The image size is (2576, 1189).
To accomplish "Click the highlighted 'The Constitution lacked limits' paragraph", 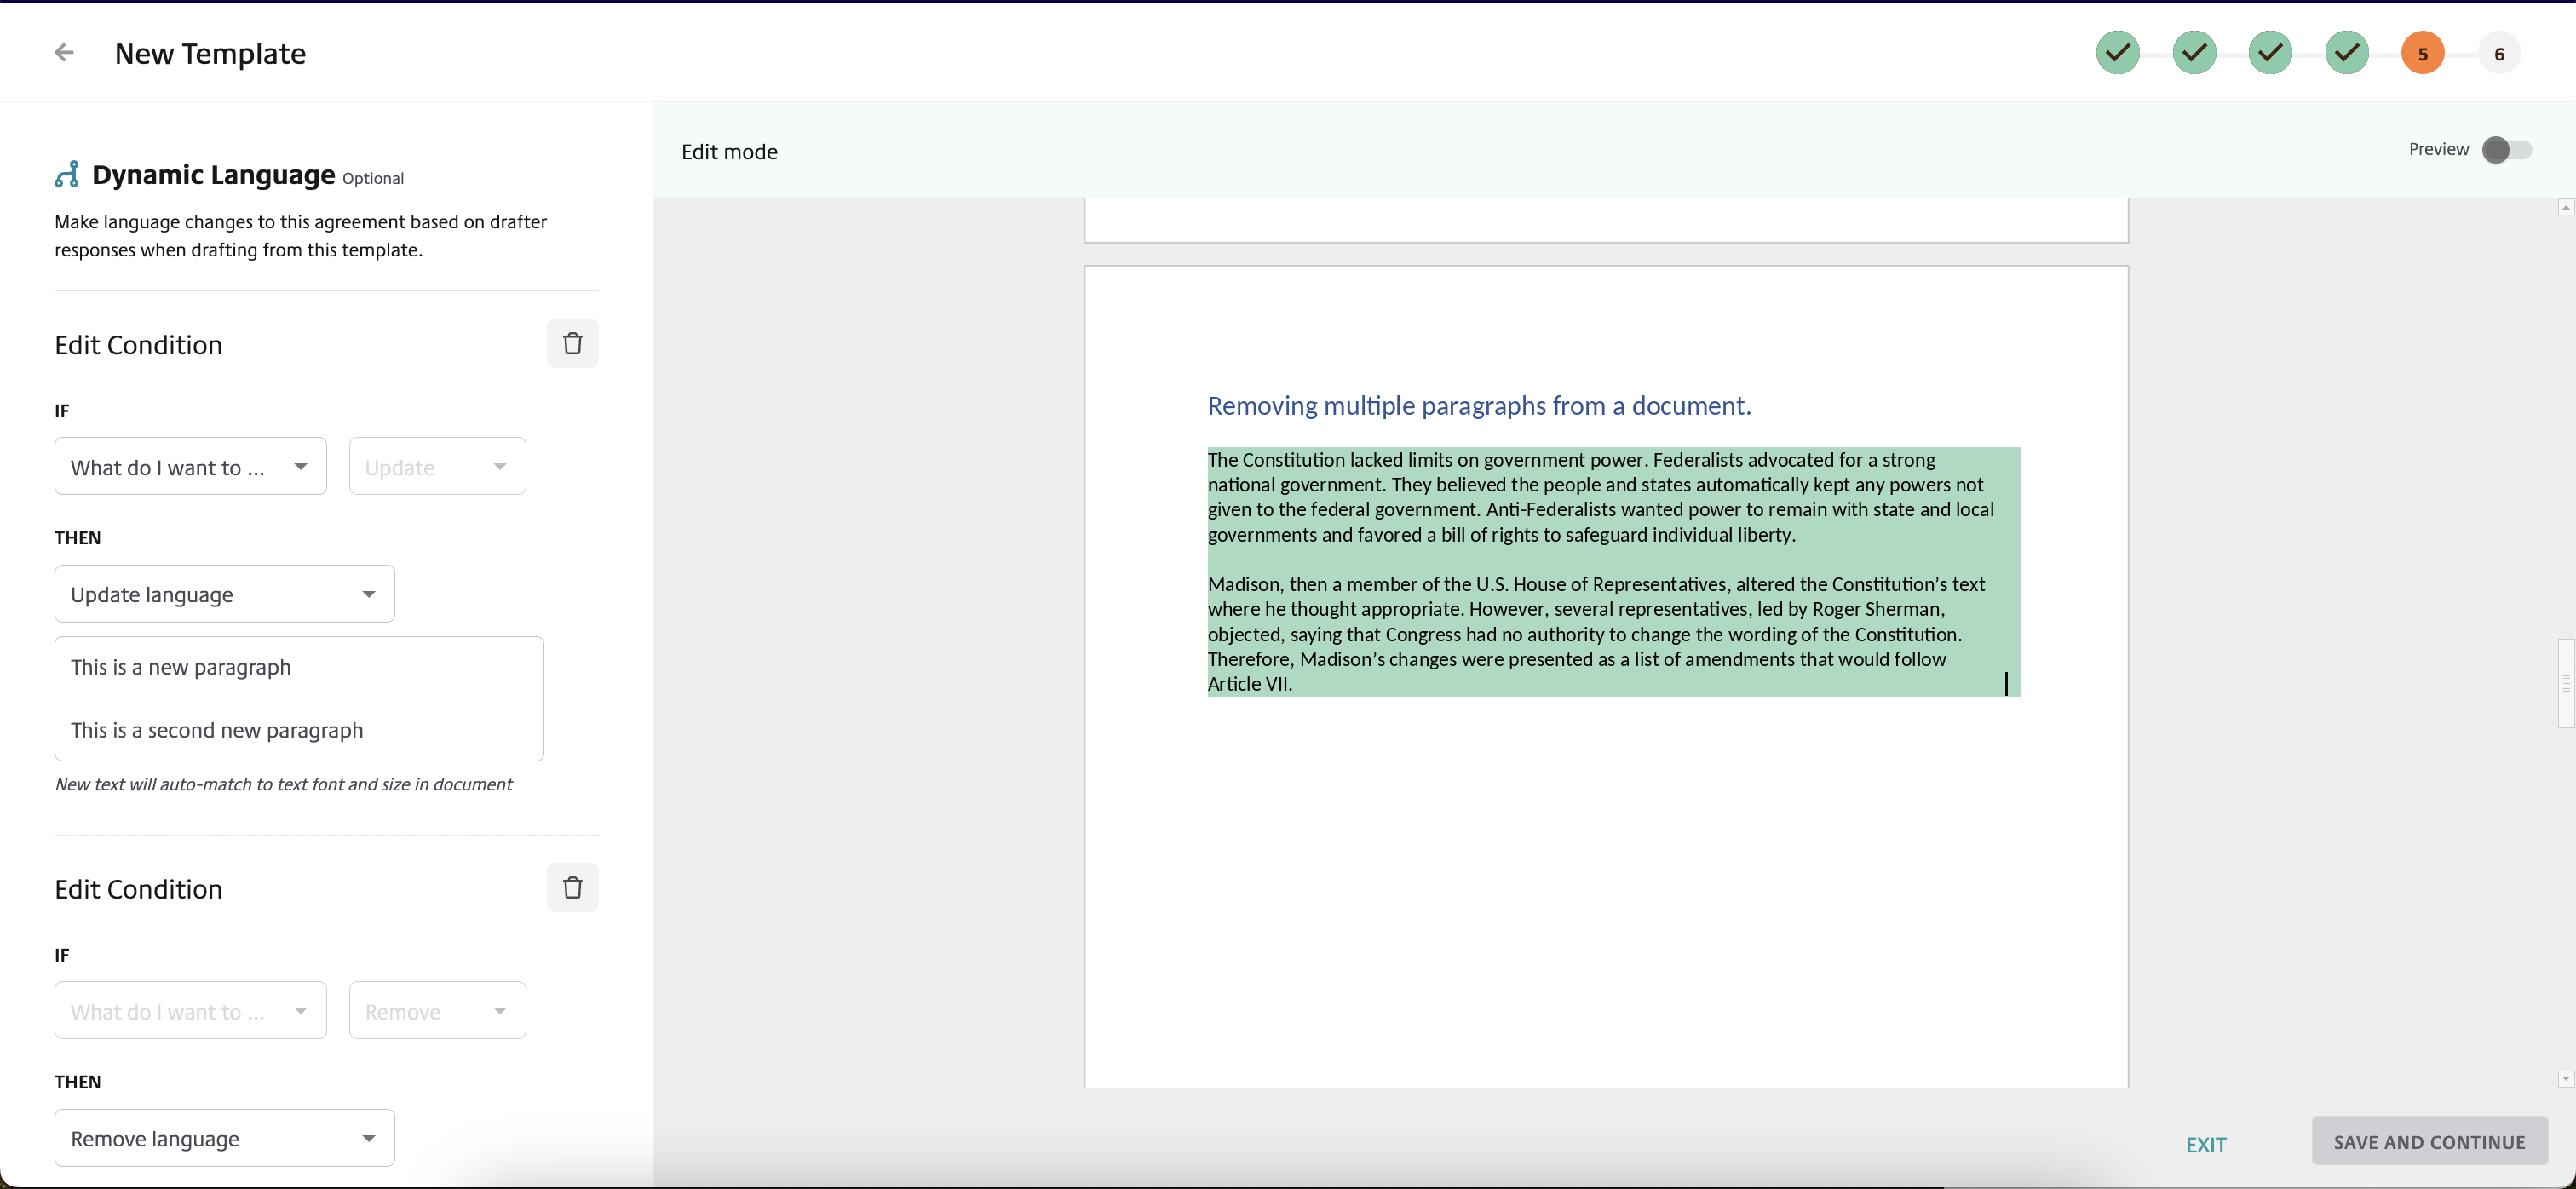I will (1601, 497).
